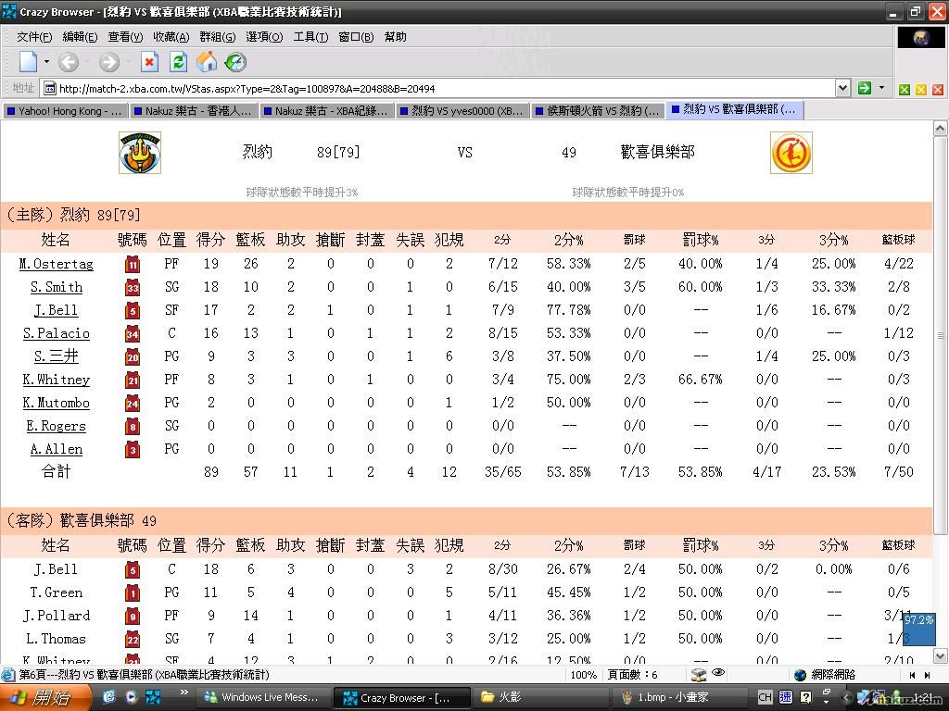Screen dimensions: 949x711
Task: Click L.Thomas's number 22 jersey icon
Action: (133, 639)
